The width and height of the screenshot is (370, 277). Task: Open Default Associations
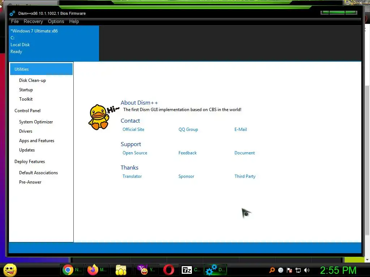38,173
